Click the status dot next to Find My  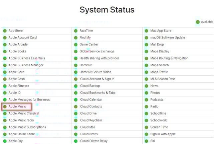click(x=76, y=38)
